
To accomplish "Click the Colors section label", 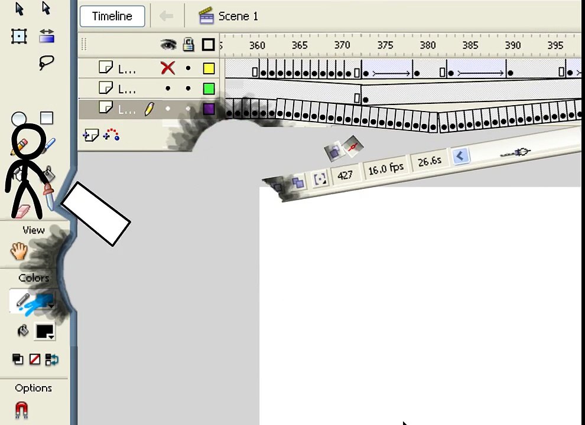I will (34, 278).
